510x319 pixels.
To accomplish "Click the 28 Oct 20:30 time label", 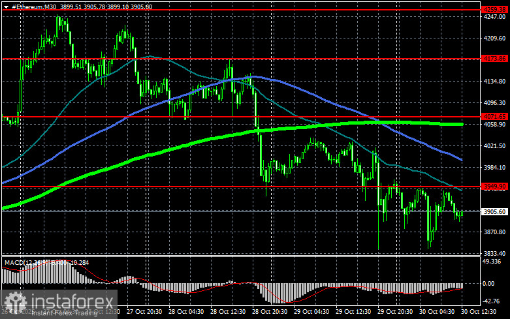I will (x=270, y=312).
